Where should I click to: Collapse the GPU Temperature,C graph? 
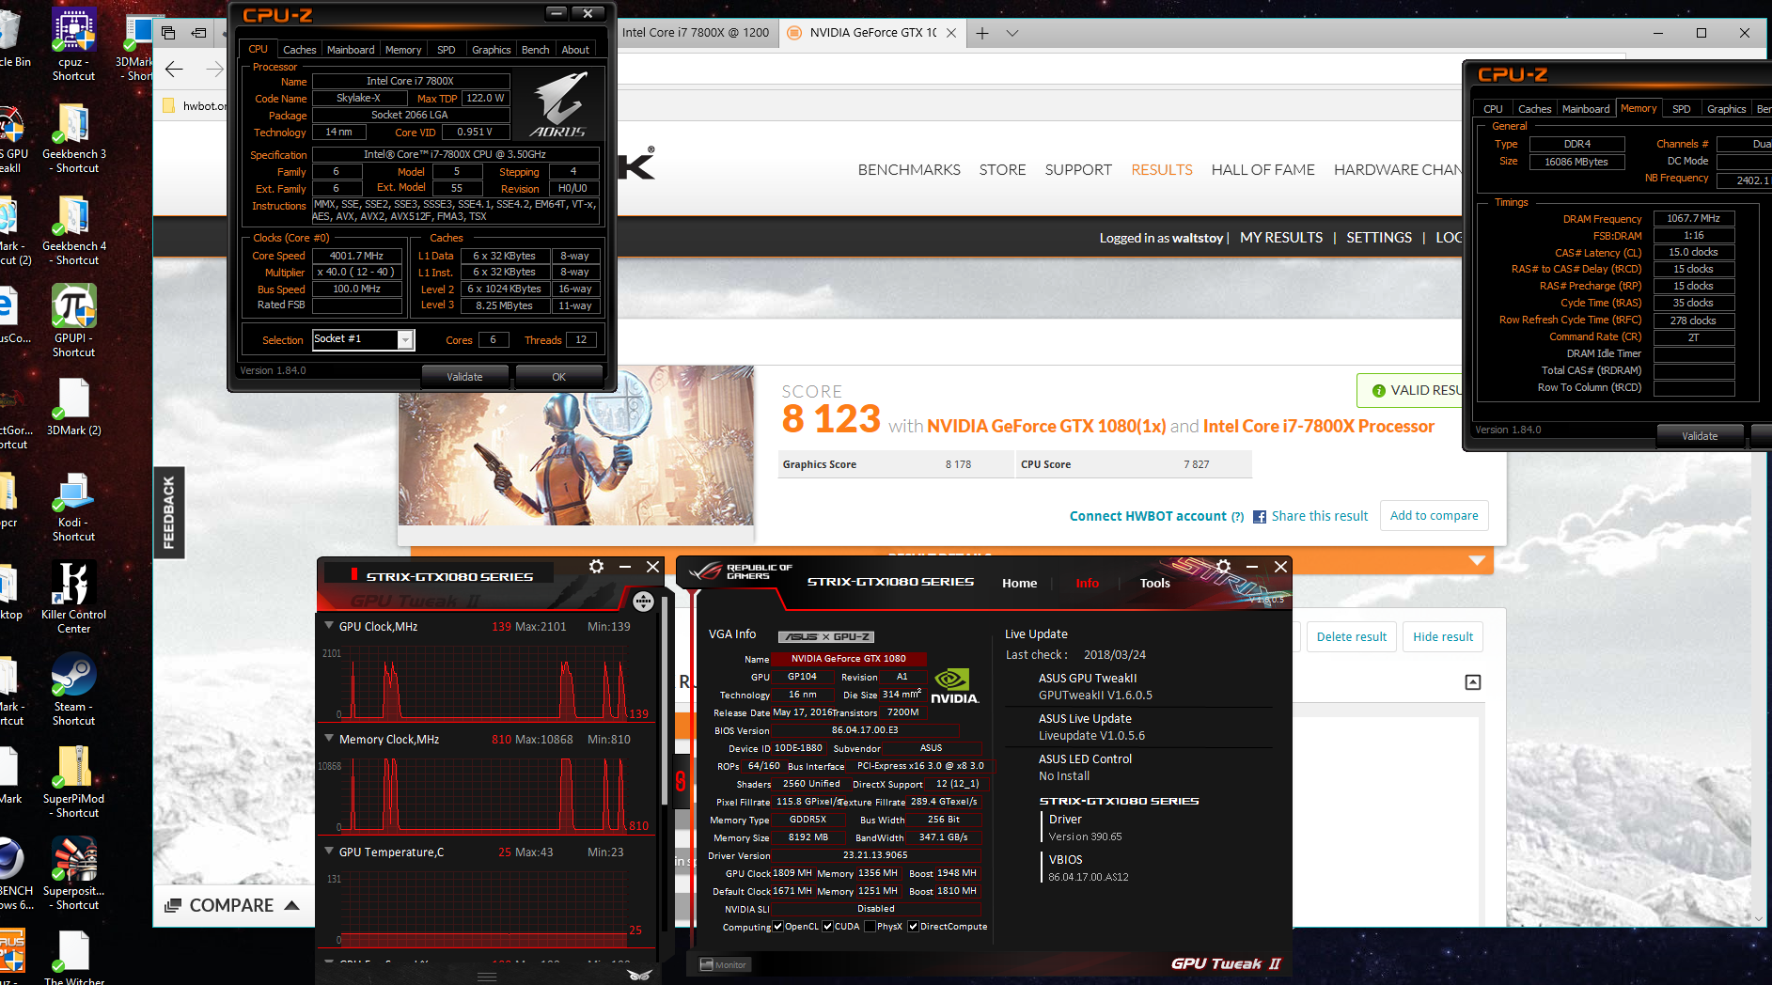click(x=329, y=851)
